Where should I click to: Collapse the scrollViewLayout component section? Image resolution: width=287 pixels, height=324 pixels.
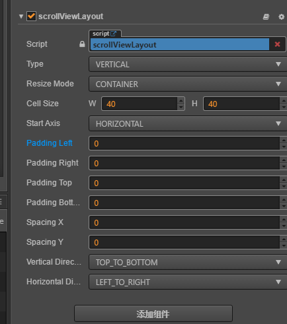21,16
